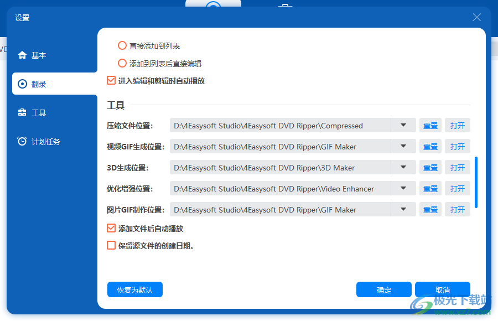498x321 pixels.
Task: Uncheck 添加文件后自动播放
Action: point(111,228)
